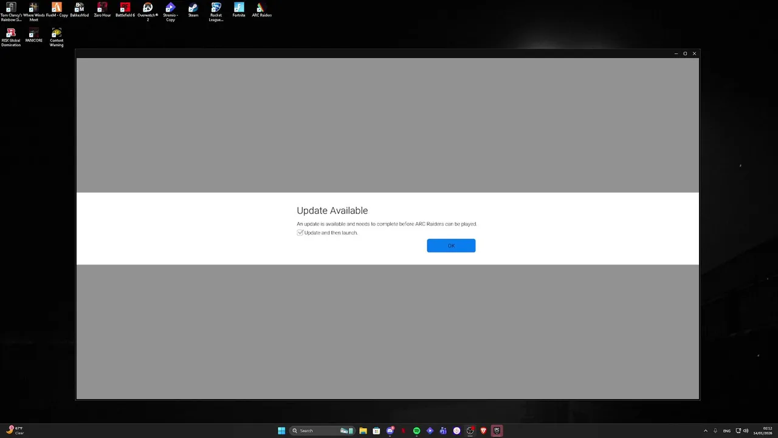This screenshot has width=778, height=438.
Task: Select the Zero Hour desktop shortcut
Action: [102, 10]
